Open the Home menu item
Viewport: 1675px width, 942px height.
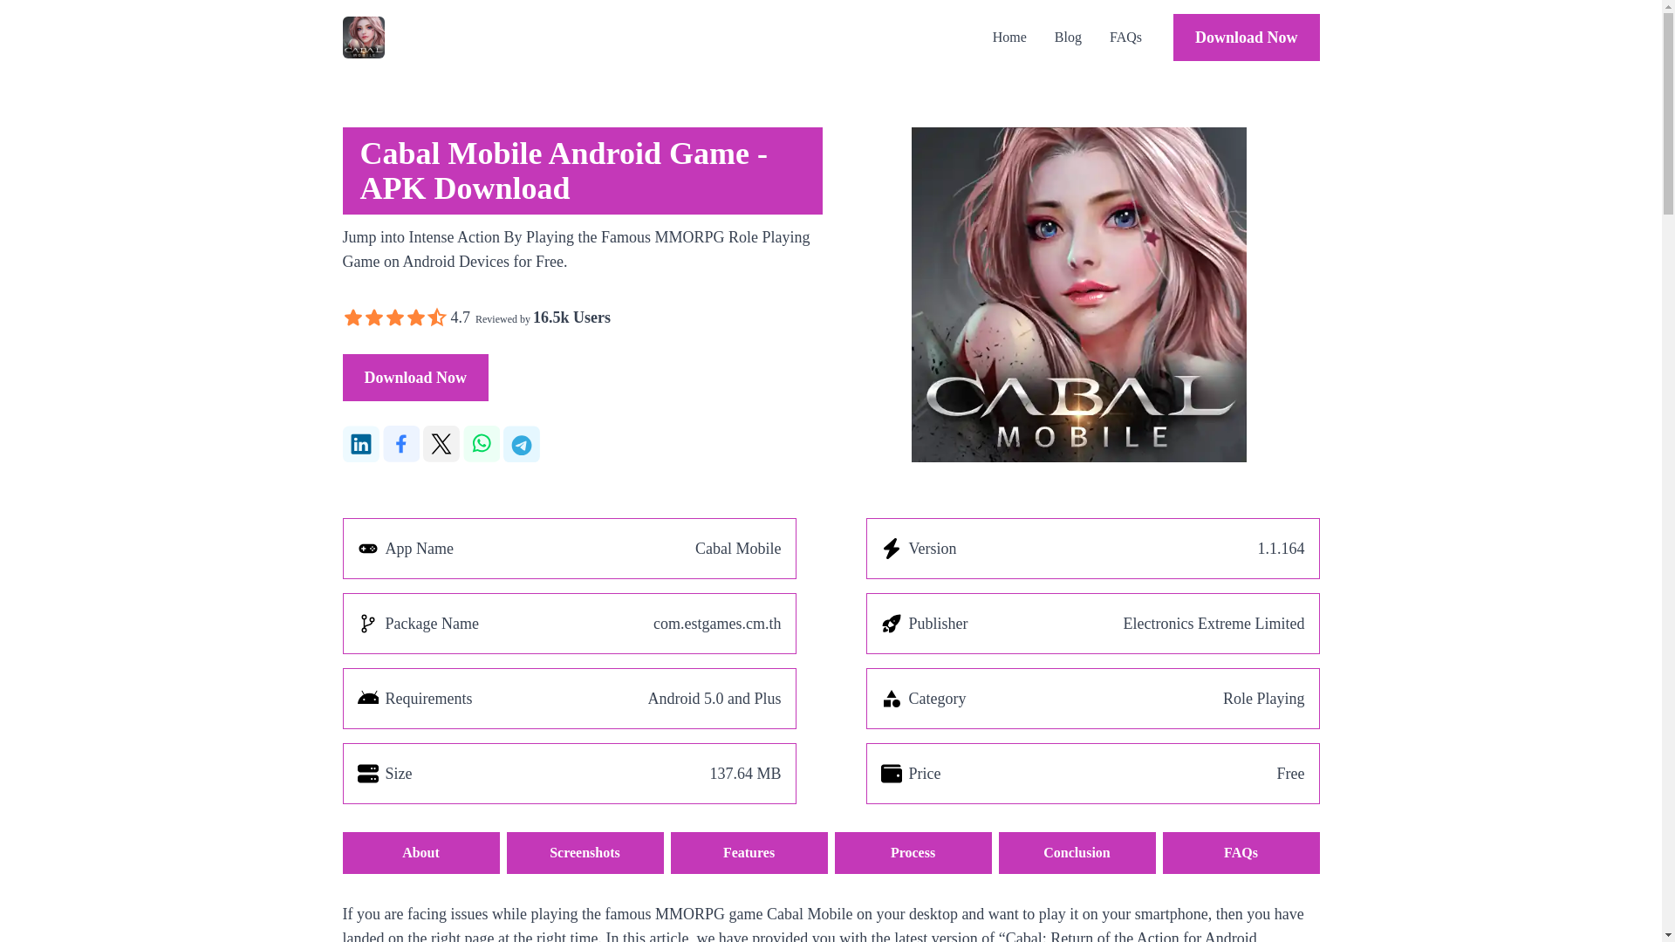point(1009,38)
